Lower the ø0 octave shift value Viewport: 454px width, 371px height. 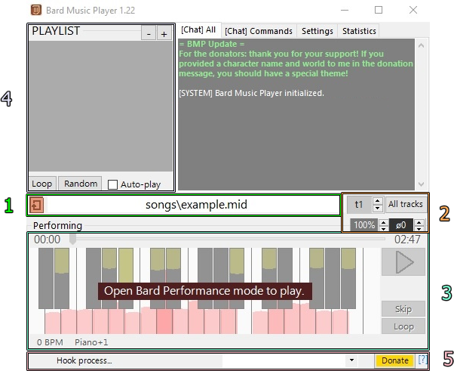coord(419,228)
